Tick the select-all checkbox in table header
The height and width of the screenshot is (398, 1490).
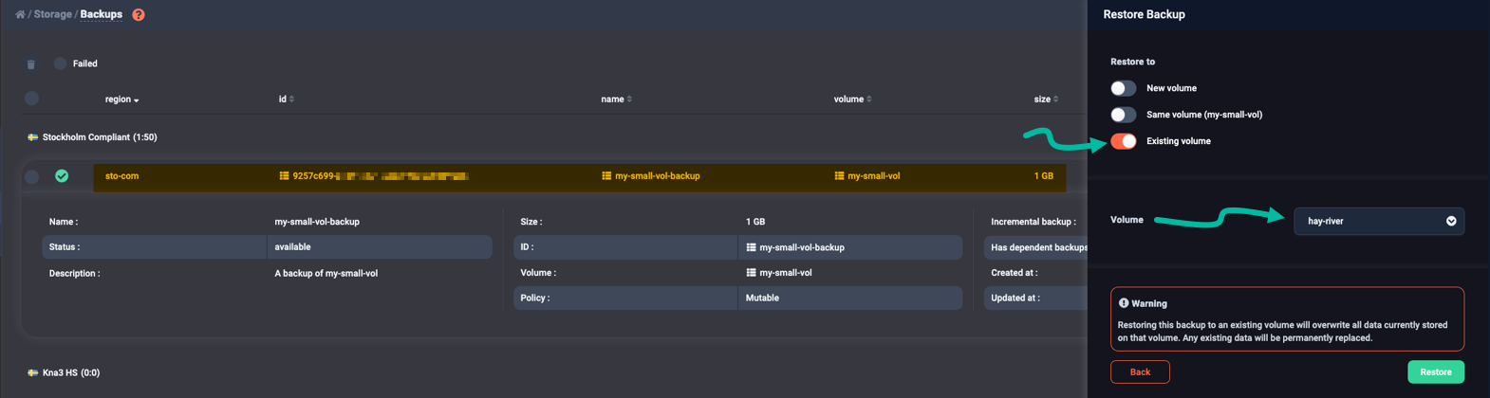pos(31,99)
